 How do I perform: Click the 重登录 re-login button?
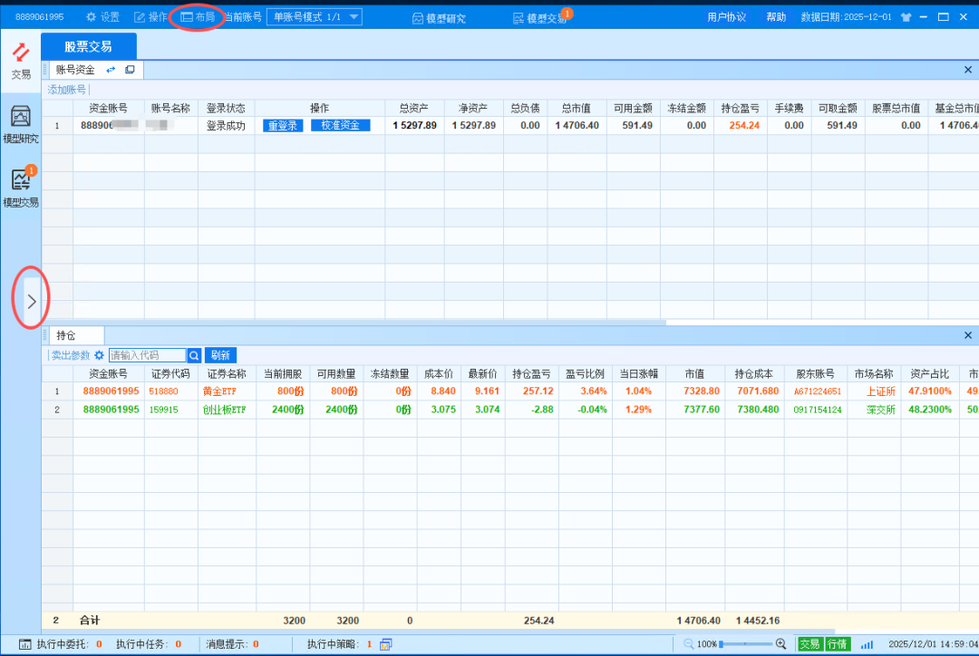[283, 126]
